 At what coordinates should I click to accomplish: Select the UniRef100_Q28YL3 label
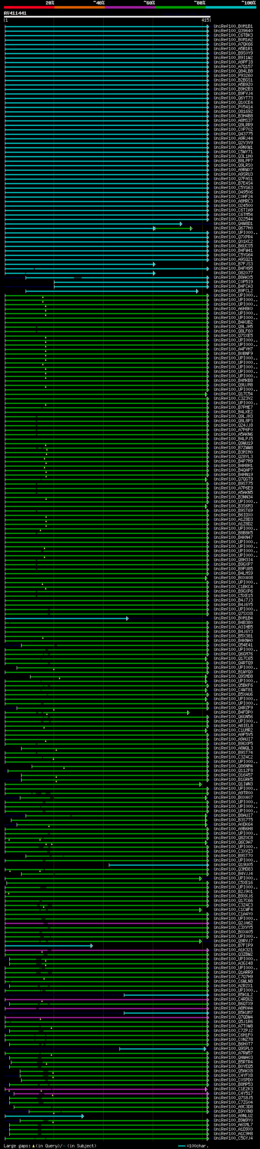pyautogui.click(x=233, y=457)
